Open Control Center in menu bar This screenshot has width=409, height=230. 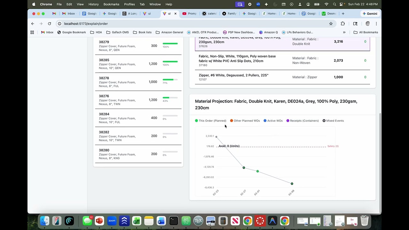coord(342,4)
